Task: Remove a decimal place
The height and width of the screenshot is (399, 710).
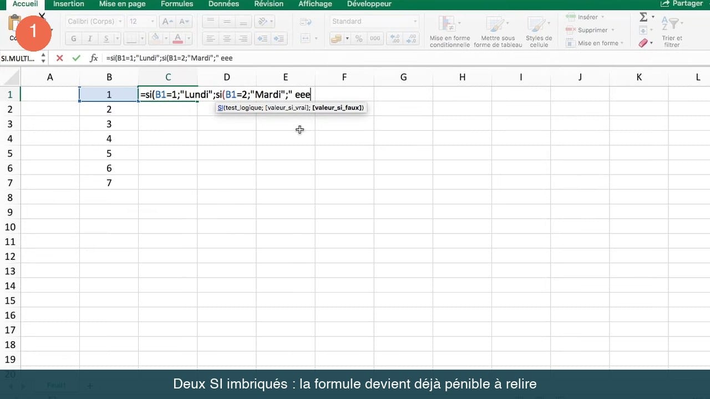Action: 411,39
